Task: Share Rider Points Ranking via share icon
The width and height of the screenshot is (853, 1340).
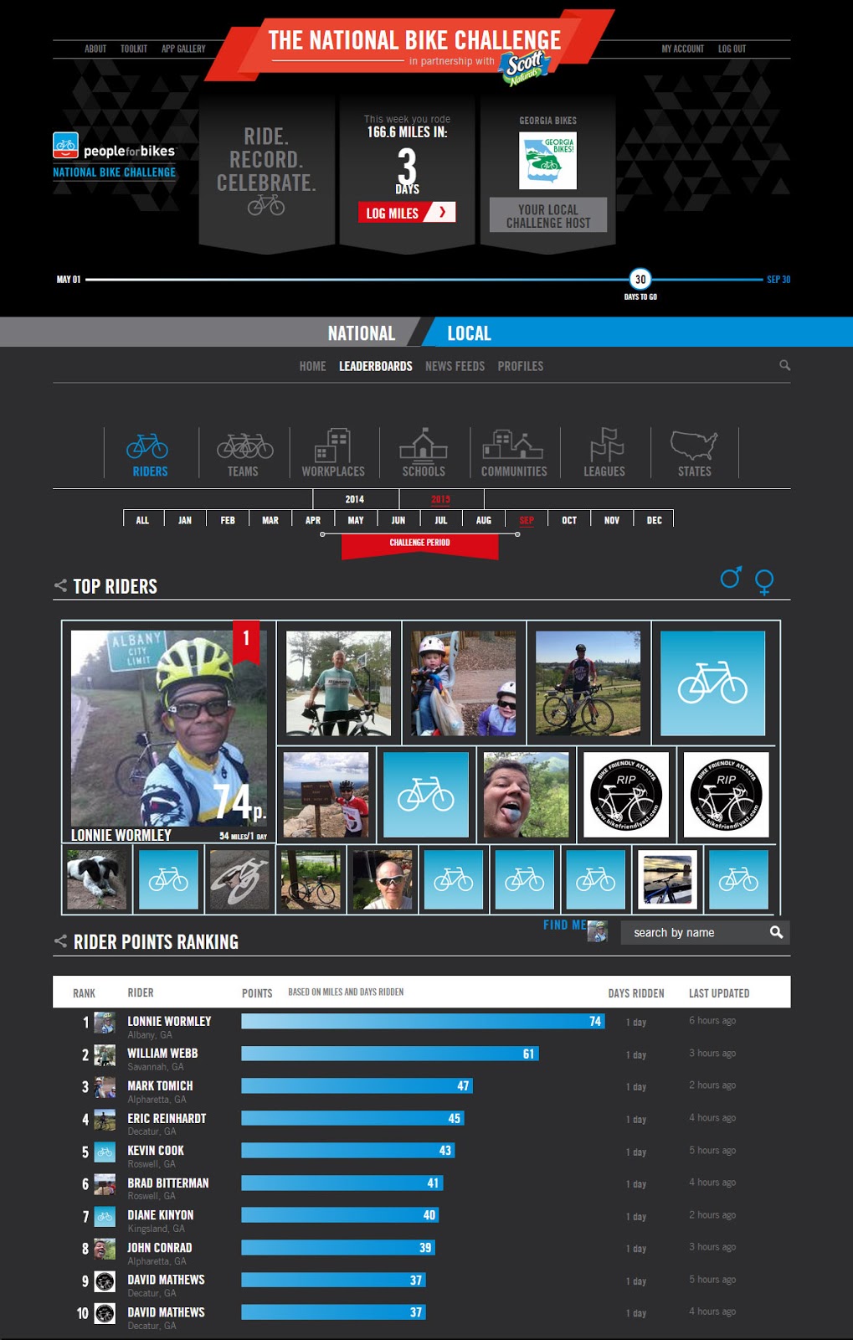Action: coord(60,941)
